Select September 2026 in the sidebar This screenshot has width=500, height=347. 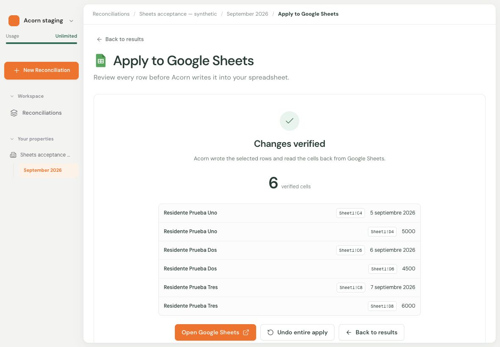point(48,170)
